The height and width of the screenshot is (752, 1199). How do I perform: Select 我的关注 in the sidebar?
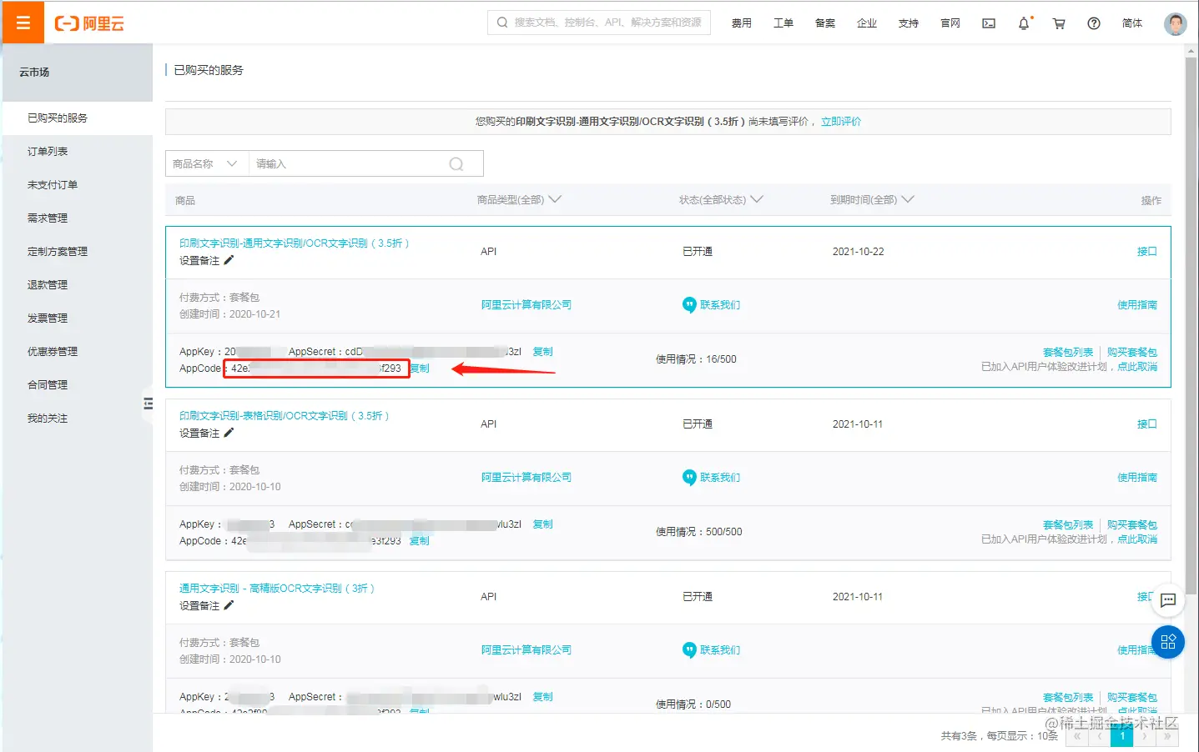(78, 419)
